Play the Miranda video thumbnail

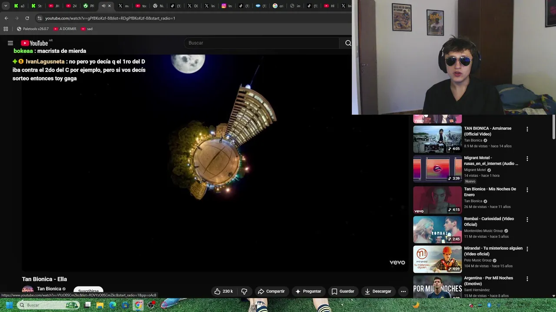pos(437,259)
